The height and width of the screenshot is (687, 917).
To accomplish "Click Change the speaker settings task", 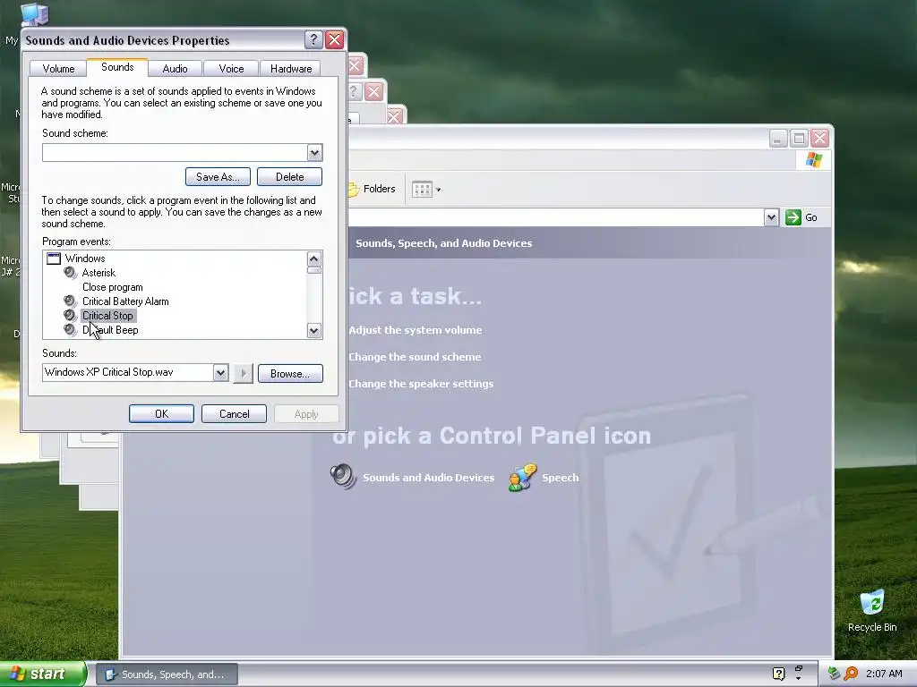I will tap(421, 384).
